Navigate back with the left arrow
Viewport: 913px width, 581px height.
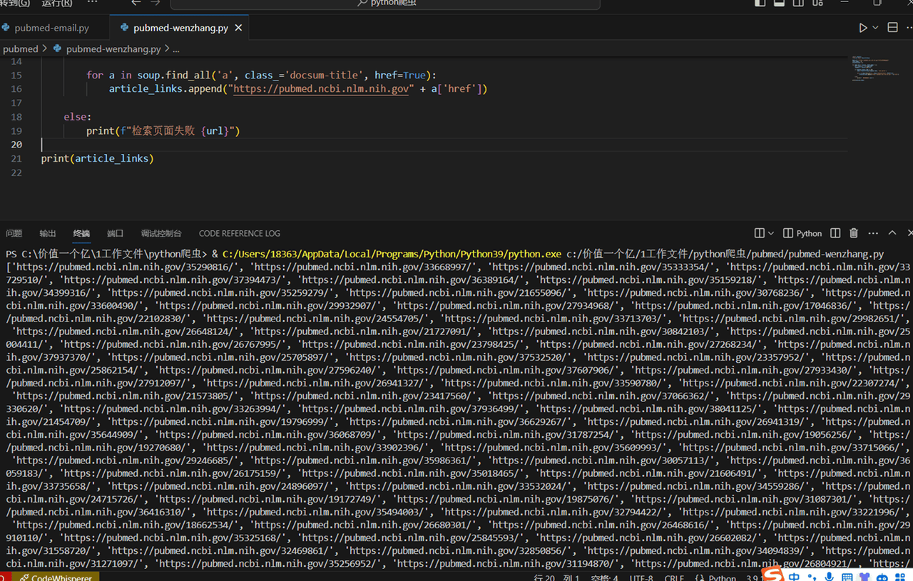136,3
